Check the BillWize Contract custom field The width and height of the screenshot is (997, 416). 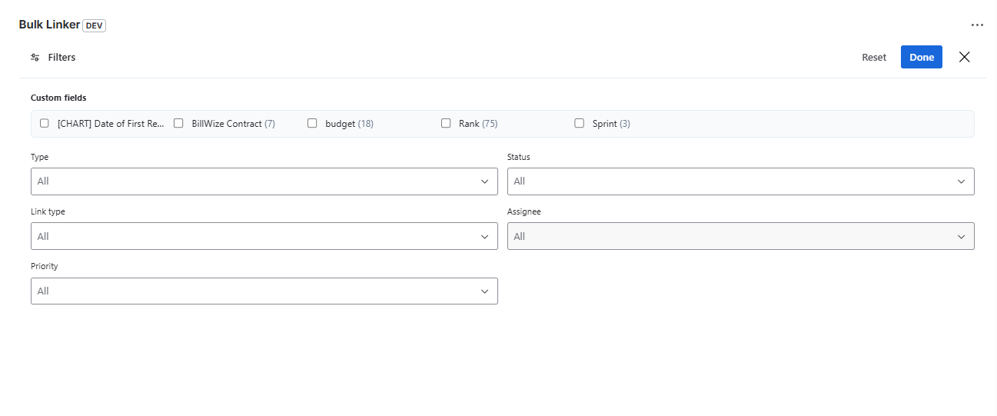coord(178,123)
